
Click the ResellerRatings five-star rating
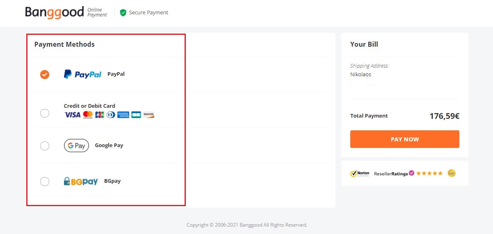pyautogui.click(x=429, y=173)
